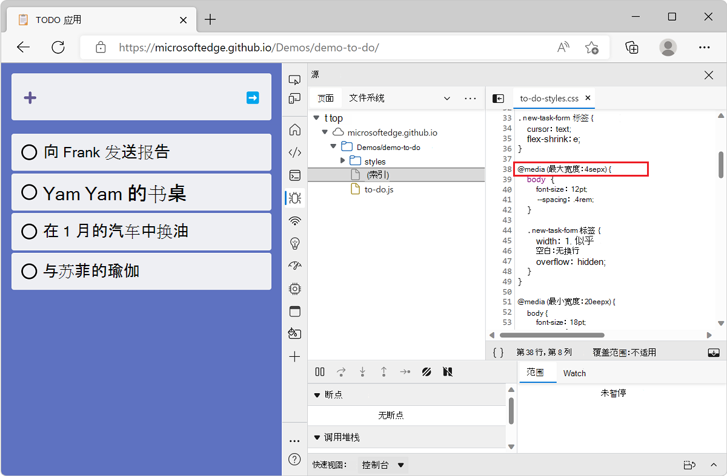Open the 快速视图 quick view dropdown
Screen dimensions: 727x476
[x=382, y=465]
